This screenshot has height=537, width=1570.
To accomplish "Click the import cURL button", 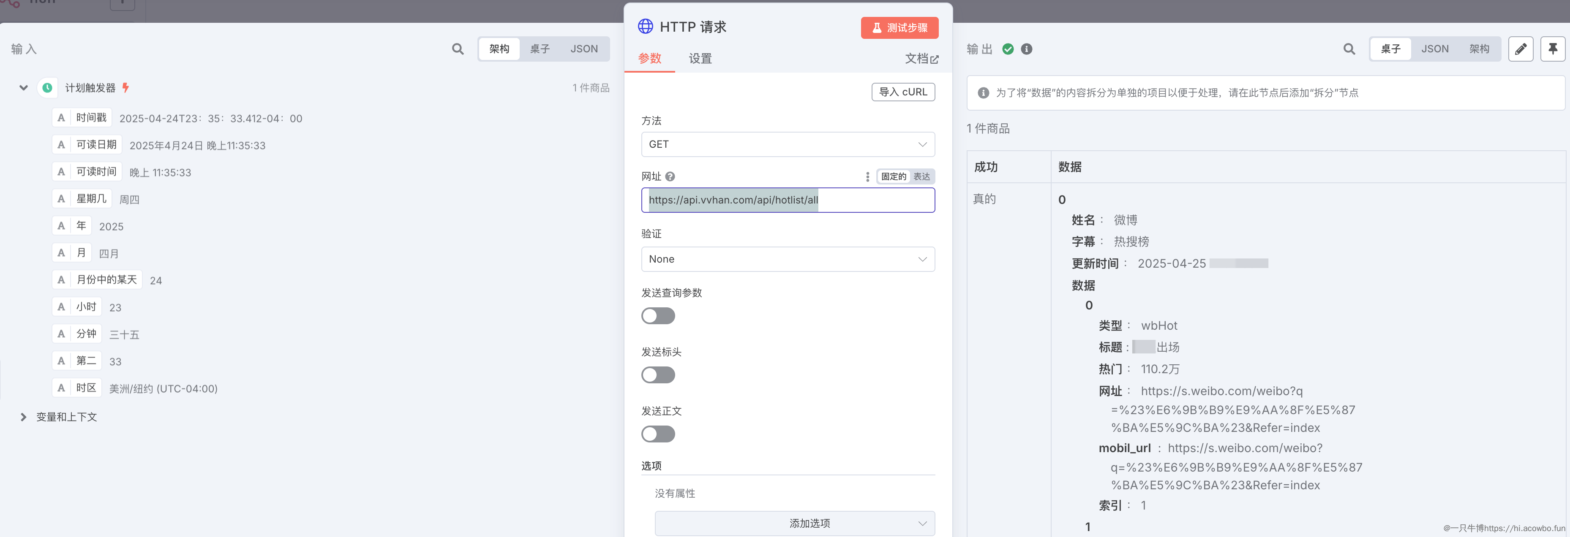I will pyautogui.click(x=902, y=92).
